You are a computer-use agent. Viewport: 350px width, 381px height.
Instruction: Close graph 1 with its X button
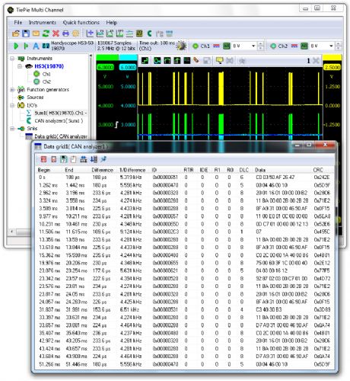tap(316, 61)
